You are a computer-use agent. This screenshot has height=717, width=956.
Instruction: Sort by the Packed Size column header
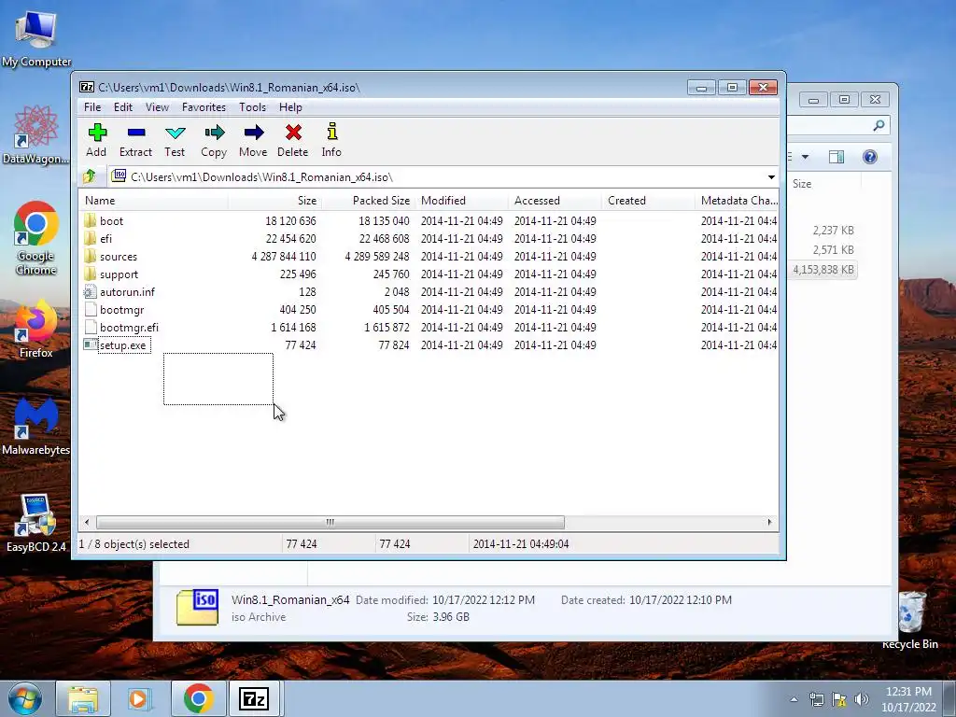coord(368,201)
